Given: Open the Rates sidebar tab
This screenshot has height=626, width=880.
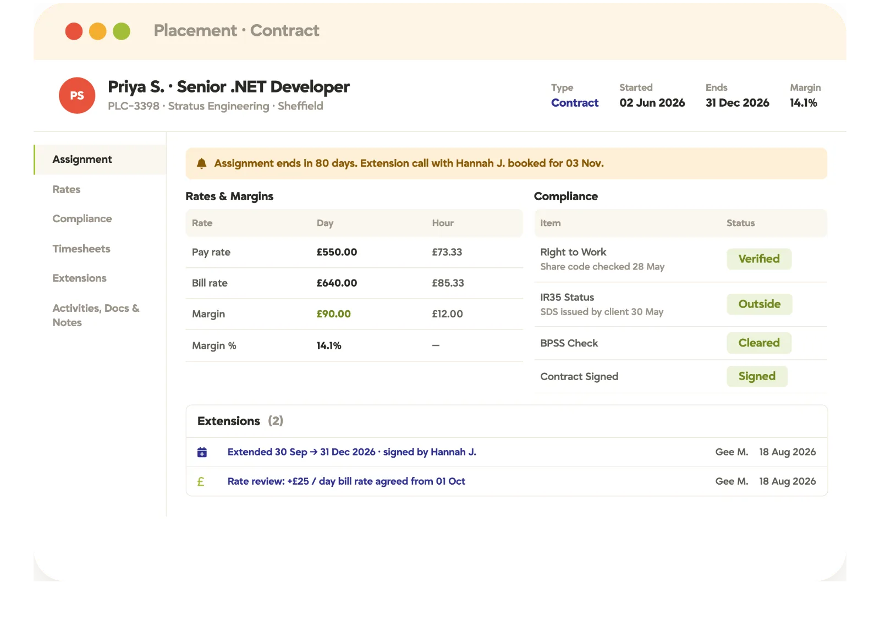Looking at the screenshot, I should (x=67, y=189).
